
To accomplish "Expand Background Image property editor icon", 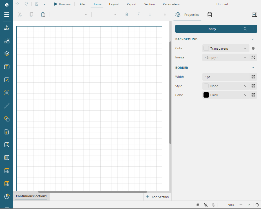I will coord(253,58).
